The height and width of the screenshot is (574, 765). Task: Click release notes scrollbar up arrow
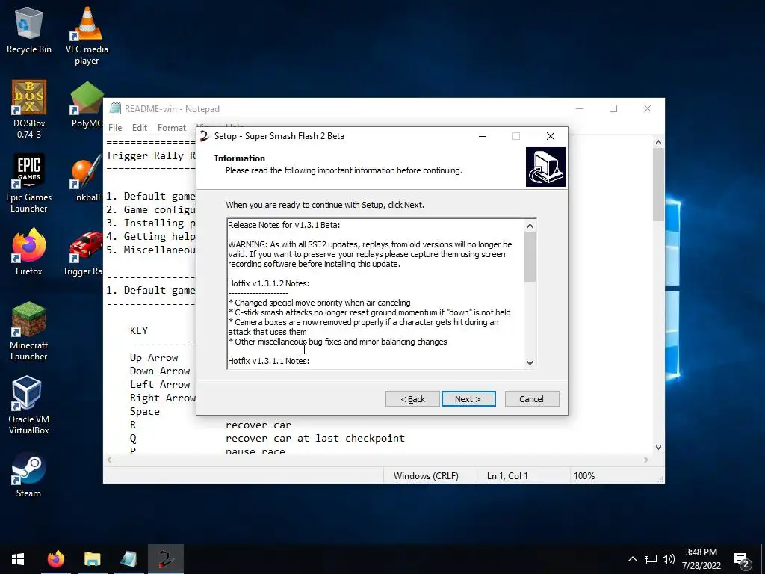pos(530,226)
